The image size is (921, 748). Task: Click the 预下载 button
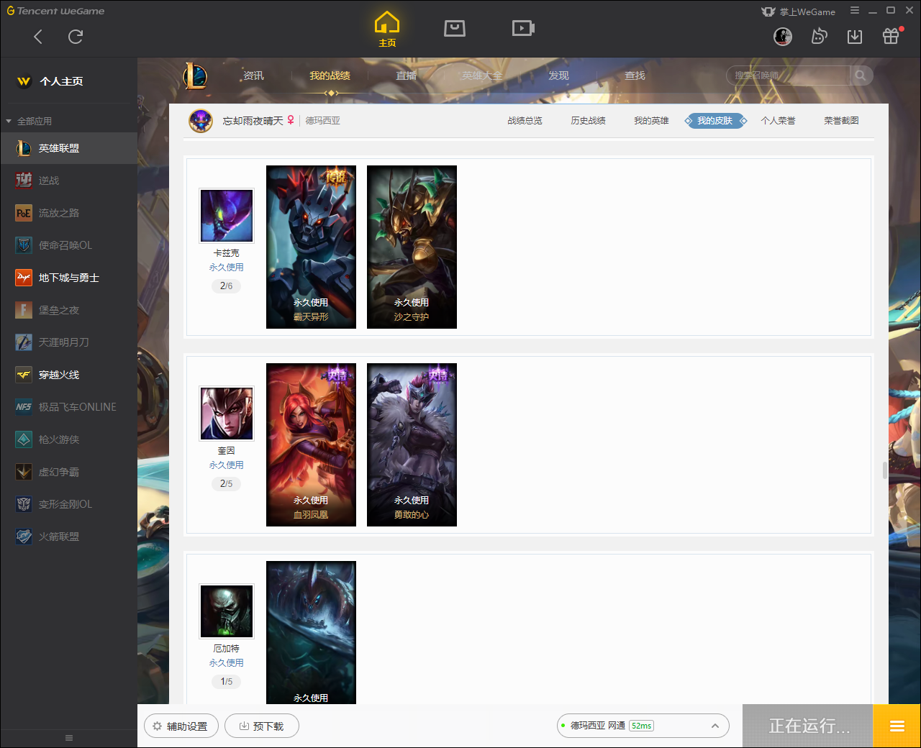click(x=262, y=726)
